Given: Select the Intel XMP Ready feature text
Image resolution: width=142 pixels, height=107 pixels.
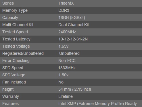Looking at the screenshot, I should (x=97, y=104).
